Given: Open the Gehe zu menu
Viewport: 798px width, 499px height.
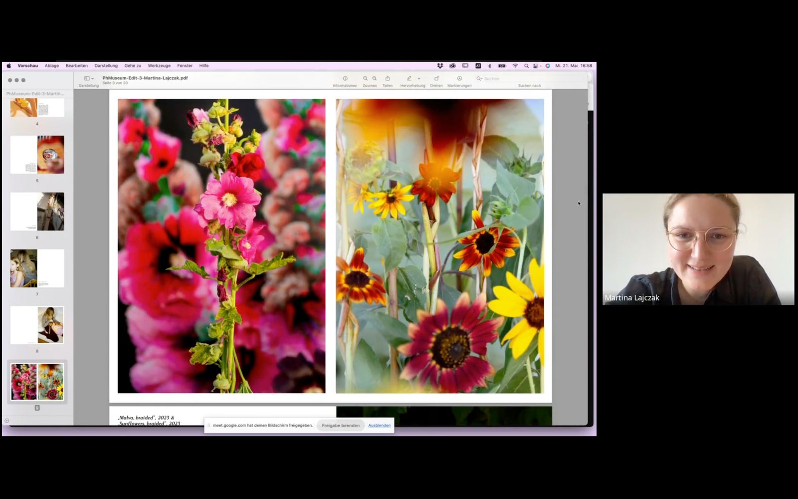Looking at the screenshot, I should (x=133, y=66).
